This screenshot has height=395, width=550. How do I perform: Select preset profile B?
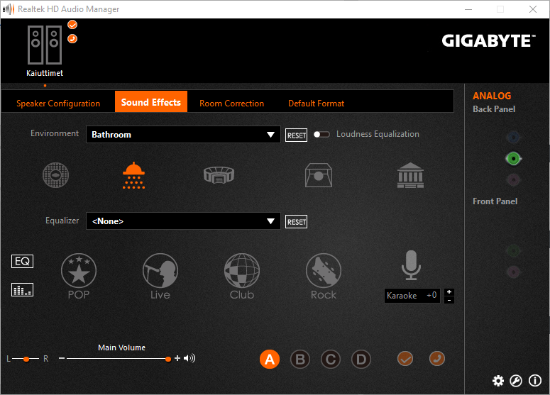(300, 360)
